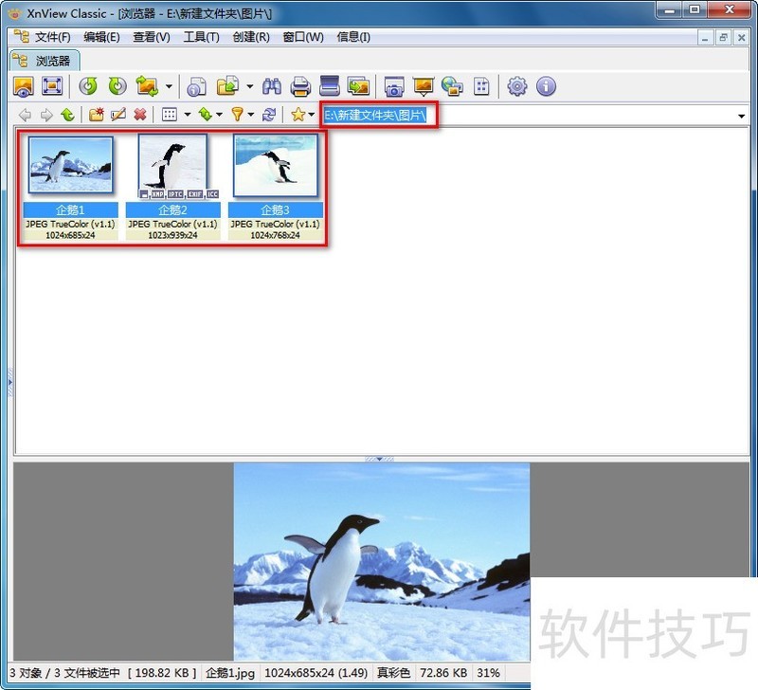Create a contact sheet icon
Viewport: 758px width, 690px height.
(x=481, y=87)
